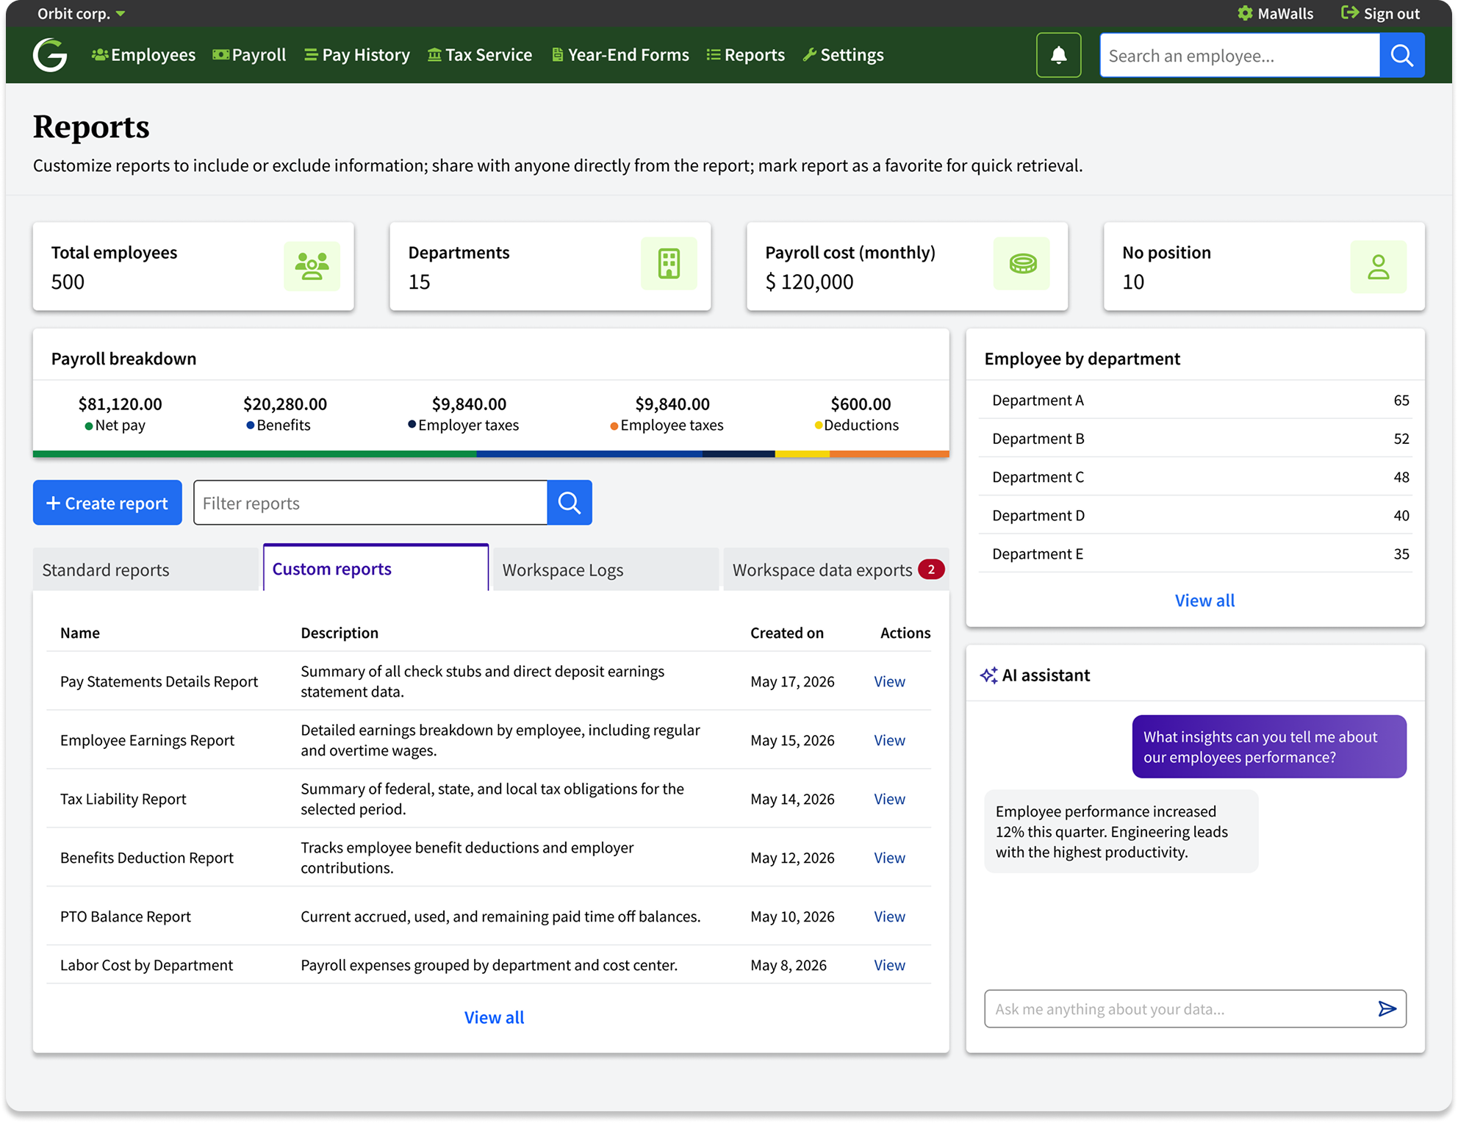Open the Workspace data exports tab
1458x1123 pixels.
[836, 570]
